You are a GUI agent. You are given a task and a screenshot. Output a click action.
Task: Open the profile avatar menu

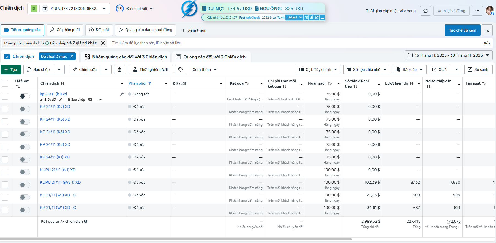click(490, 10)
